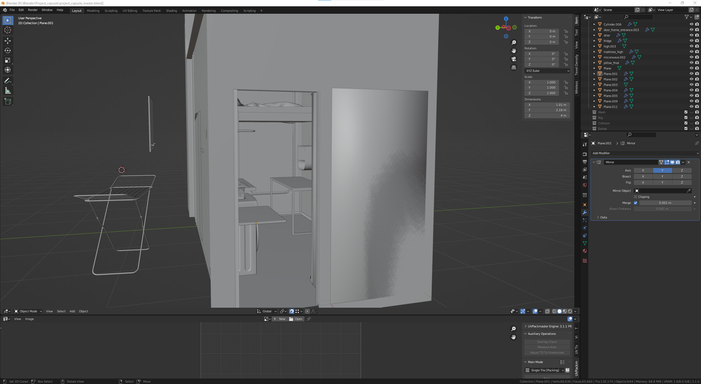This screenshot has height=384, width=701.
Task: Click the Add Cube tool icon
Action: [8, 101]
